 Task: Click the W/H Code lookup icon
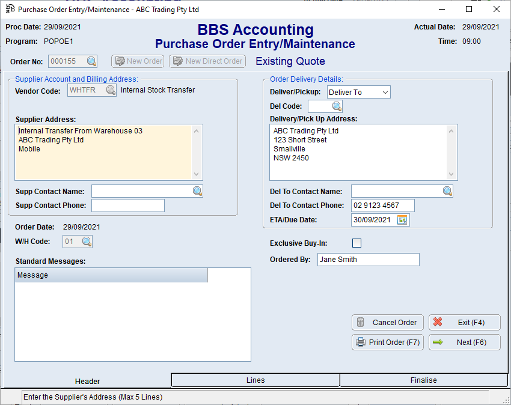pos(87,242)
